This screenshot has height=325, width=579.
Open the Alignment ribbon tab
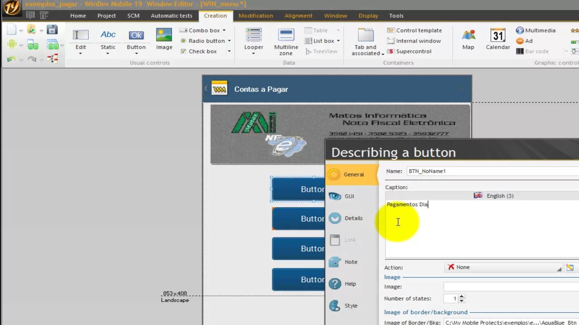click(x=299, y=15)
